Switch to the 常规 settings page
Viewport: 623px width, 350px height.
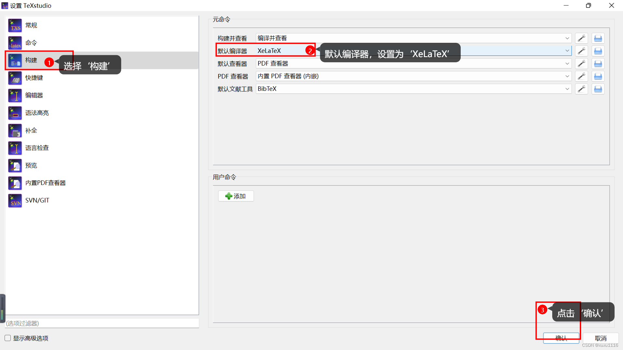(x=102, y=25)
